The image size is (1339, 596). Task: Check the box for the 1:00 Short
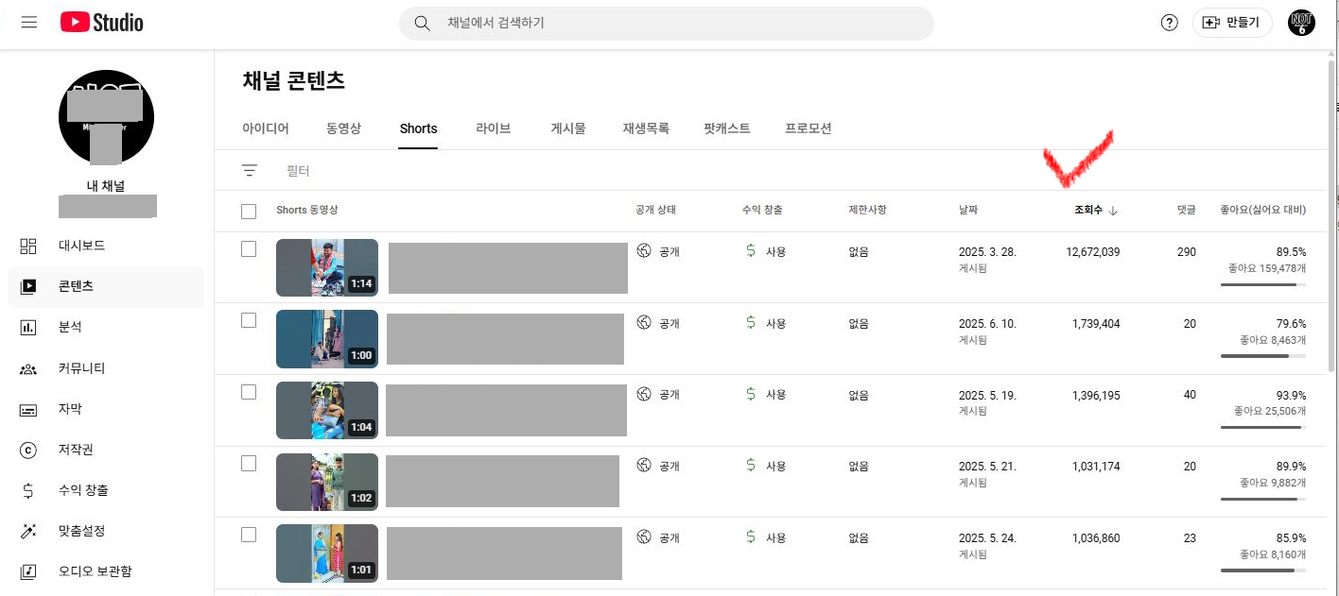(249, 320)
